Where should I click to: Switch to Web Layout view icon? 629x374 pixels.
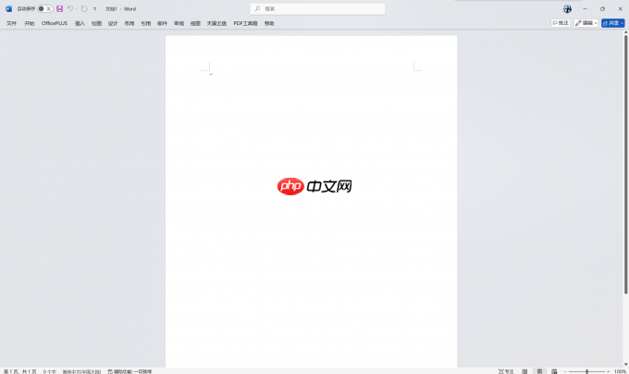click(x=554, y=371)
